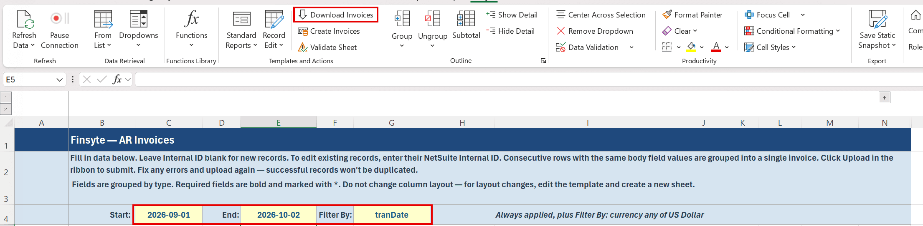923x226 pixels.
Task: Click the Select All corner triangle
Action: pos(8,122)
